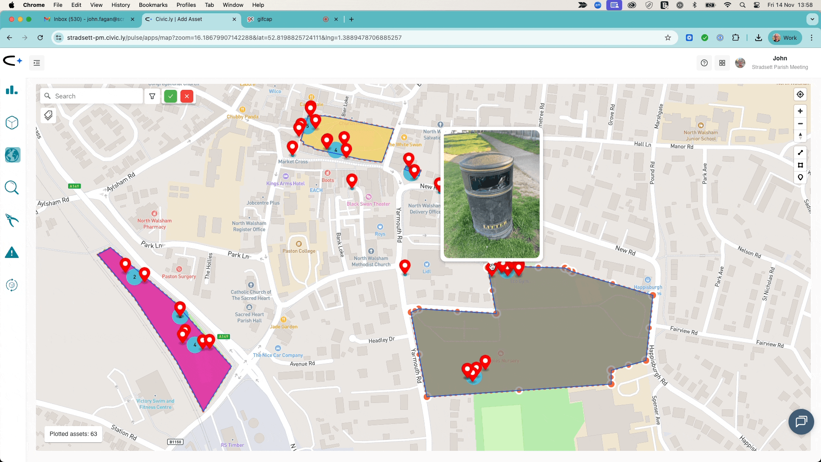The height and width of the screenshot is (462, 821).
Task: Reset map compass bearing
Action: pos(800,136)
